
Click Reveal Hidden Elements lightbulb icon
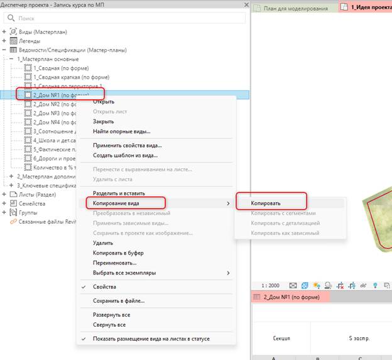[375, 285]
